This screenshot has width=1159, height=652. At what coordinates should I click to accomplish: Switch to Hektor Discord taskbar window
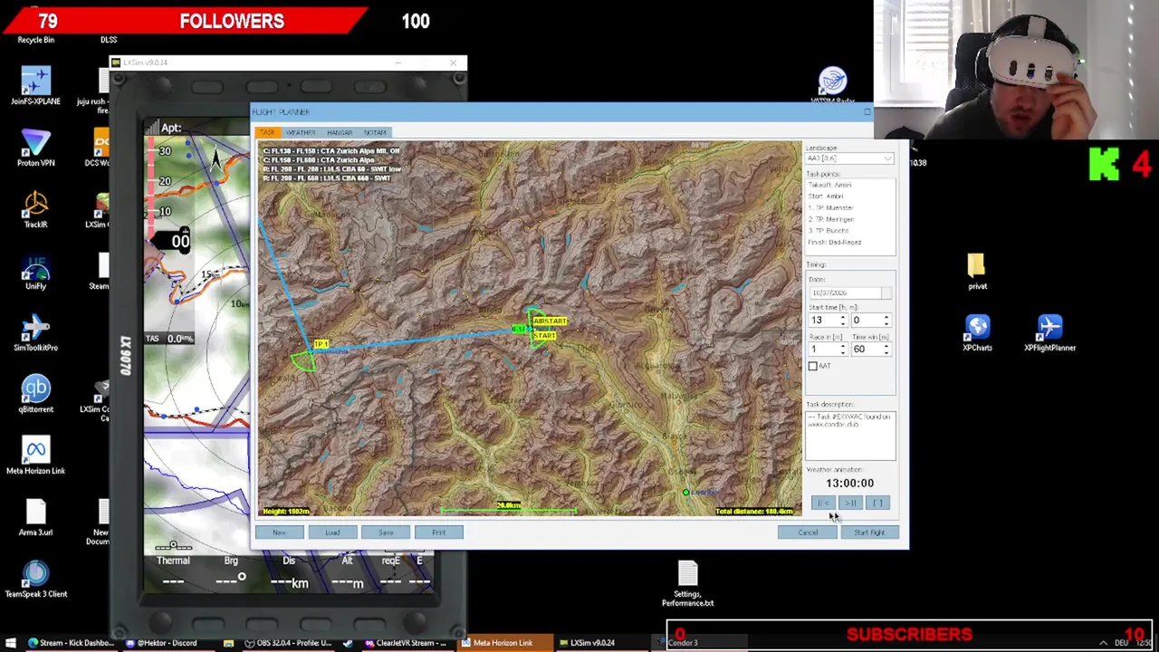pyautogui.click(x=168, y=643)
